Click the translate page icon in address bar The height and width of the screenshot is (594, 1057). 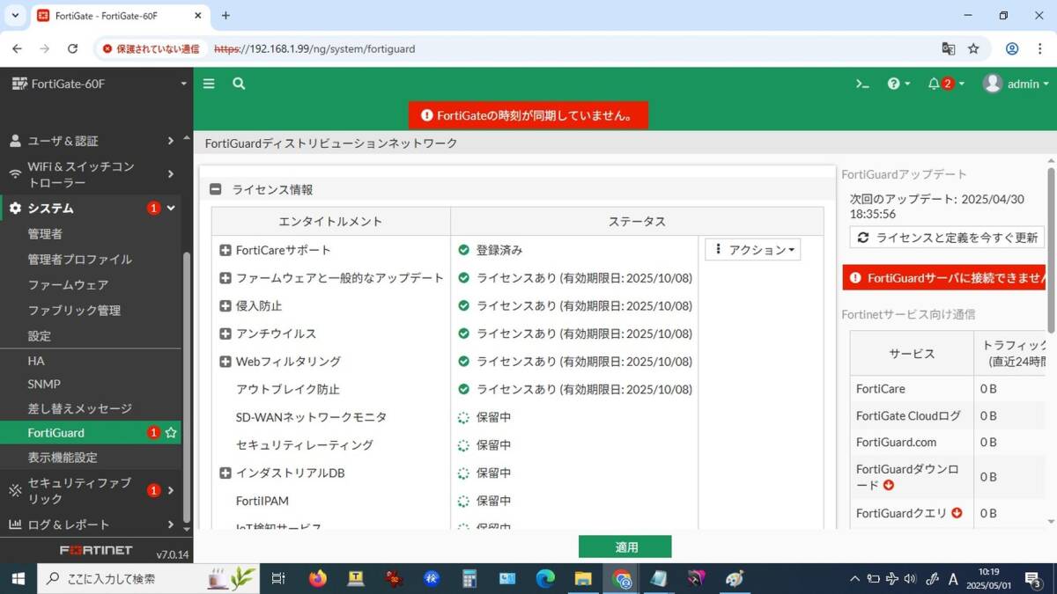click(x=948, y=49)
